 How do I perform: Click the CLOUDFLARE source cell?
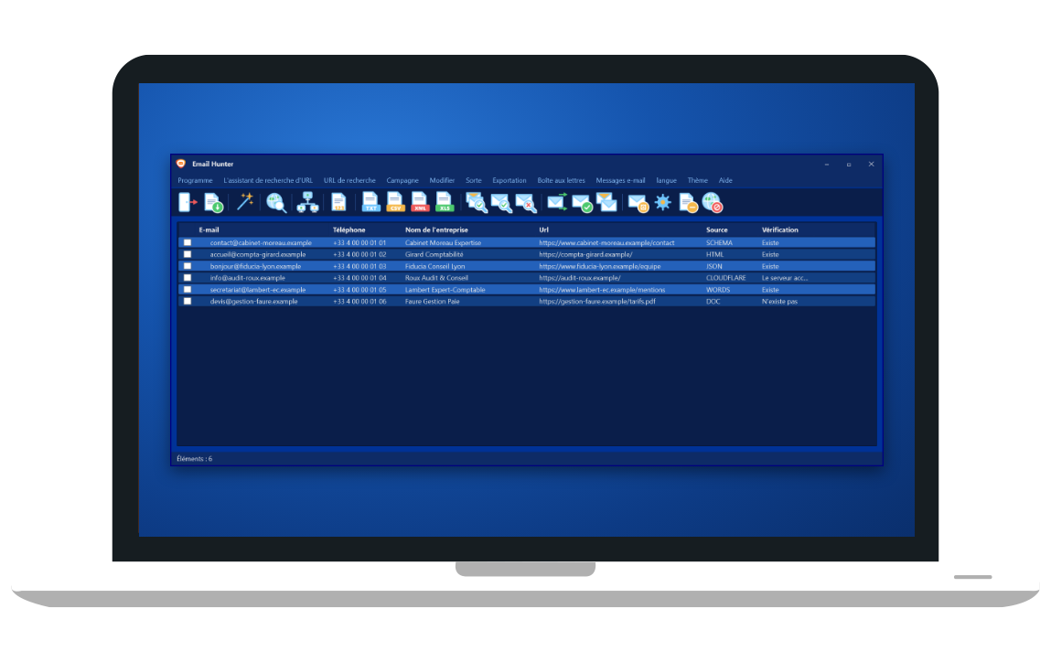click(x=726, y=278)
